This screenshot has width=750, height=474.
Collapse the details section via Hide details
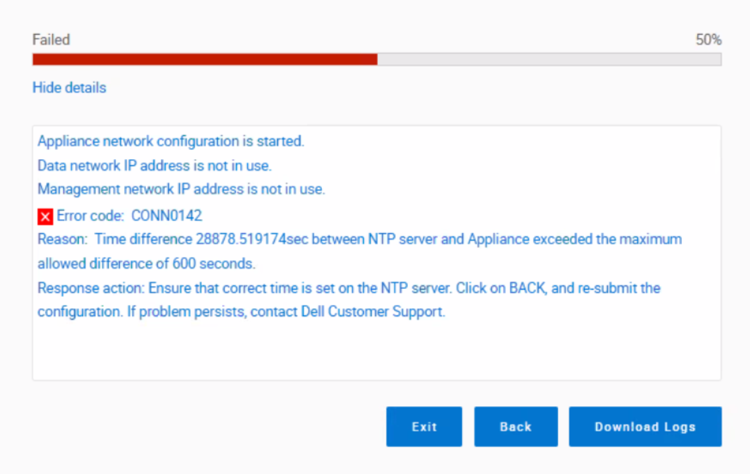point(69,87)
